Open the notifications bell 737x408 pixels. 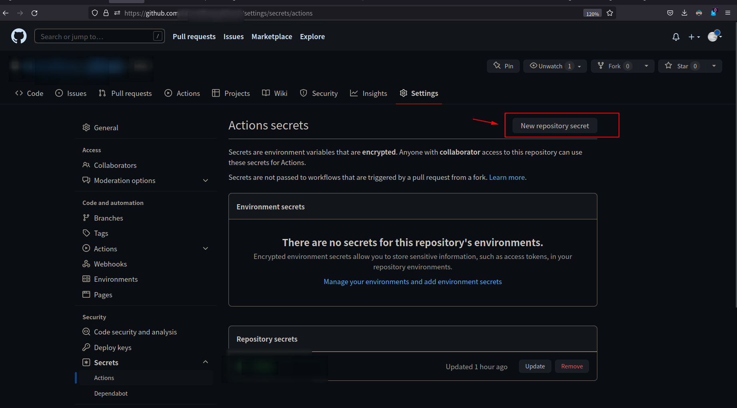[x=676, y=37]
